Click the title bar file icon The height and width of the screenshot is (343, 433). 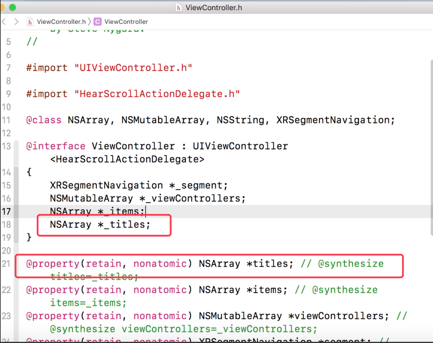tap(179, 8)
